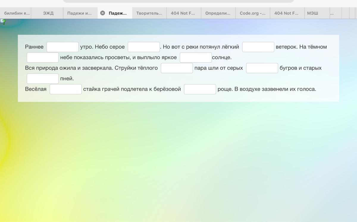Image resolution: width=357 pixels, height=222 pixels.
Task: Switch to the билибин я... tab
Action: pyautogui.click(x=15, y=13)
